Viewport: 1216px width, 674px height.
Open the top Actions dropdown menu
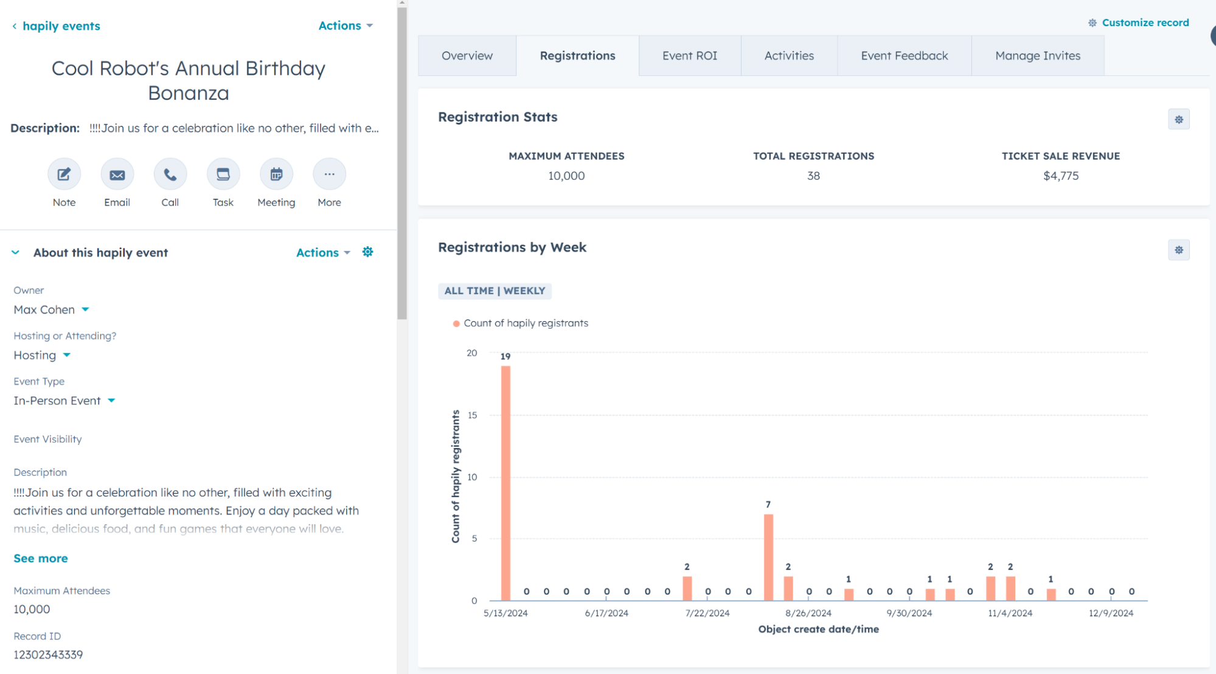(x=346, y=26)
